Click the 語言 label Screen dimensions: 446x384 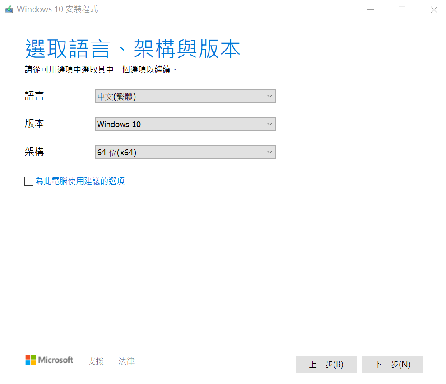point(34,96)
